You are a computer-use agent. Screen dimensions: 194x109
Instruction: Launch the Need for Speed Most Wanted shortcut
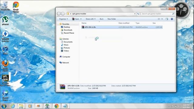[x=5, y=80]
